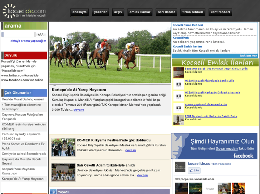Click the first Facebook fan photo
The height and width of the screenshot is (194, 260).
pos(181,188)
